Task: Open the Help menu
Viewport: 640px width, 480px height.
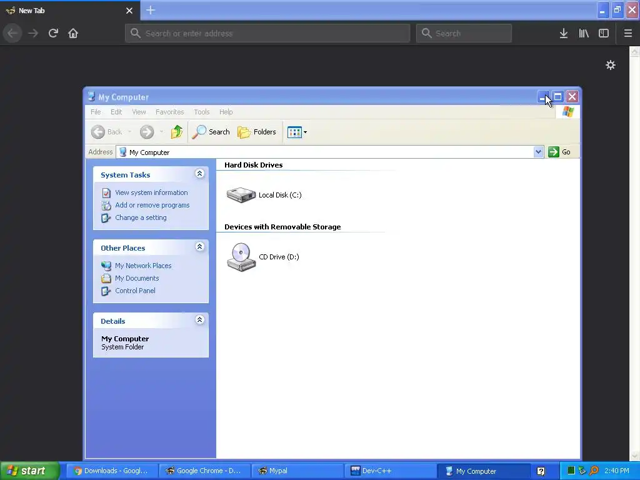Action: pyautogui.click(x=226, y=112)
